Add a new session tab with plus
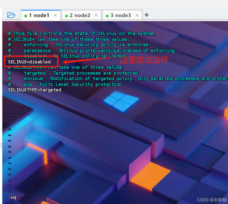The height and width of the screenshot is (204, 228). 146,15
